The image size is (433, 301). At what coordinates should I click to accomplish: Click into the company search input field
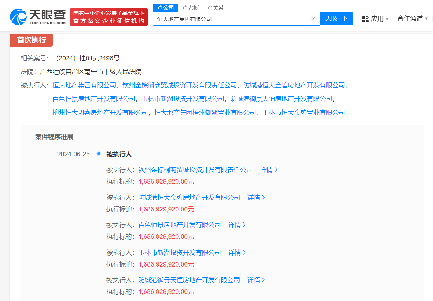coord(231,19)
